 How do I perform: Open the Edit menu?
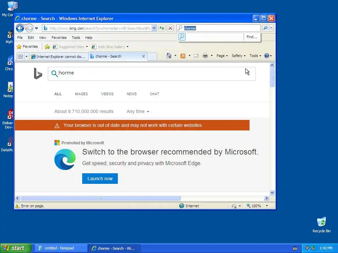click(x=31, y=38)
